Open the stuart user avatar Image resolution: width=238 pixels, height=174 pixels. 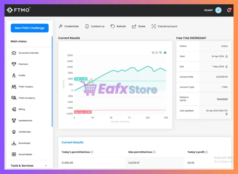click(x=218, y=10)
